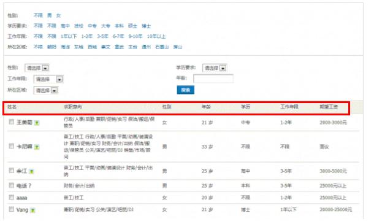374x224 pixels.
Task: Open the 工作年限 请选择 dropdown
Action: coord(48,79)
